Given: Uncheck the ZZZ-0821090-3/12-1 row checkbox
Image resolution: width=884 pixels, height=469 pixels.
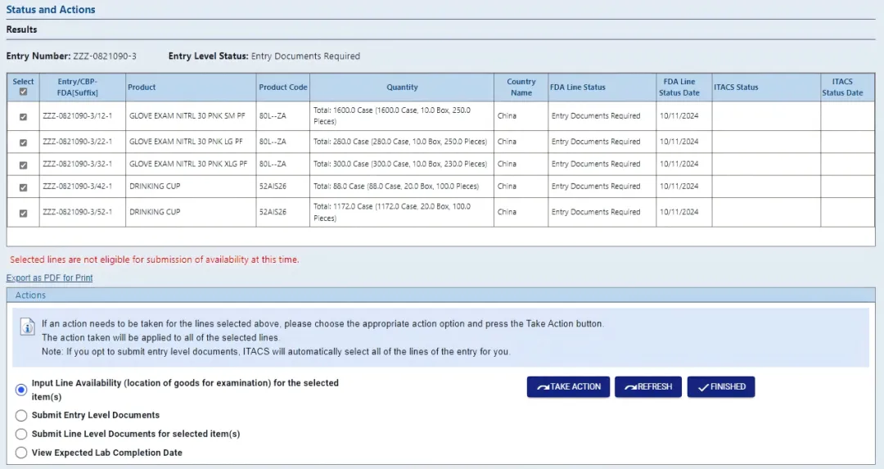Looking at the screenshot, I should tap(23, 116).
